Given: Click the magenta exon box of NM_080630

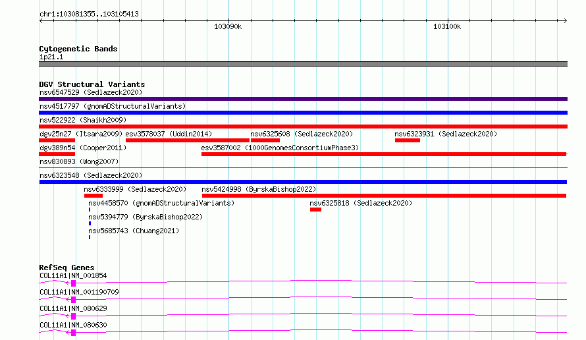Looking at the screenshot, I should click(x=73, y=333).
